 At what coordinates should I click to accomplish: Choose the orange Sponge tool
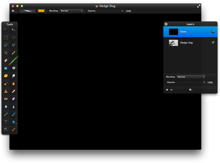pyautogui.click(x=6, y=76)
